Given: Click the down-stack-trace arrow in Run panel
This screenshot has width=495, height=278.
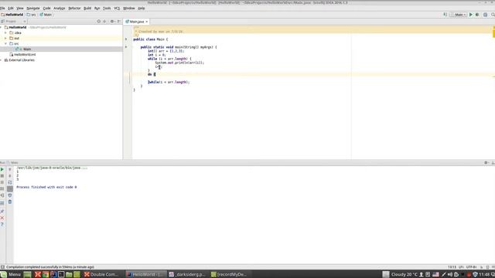Looking at the screenshot, I should (10, 176).
